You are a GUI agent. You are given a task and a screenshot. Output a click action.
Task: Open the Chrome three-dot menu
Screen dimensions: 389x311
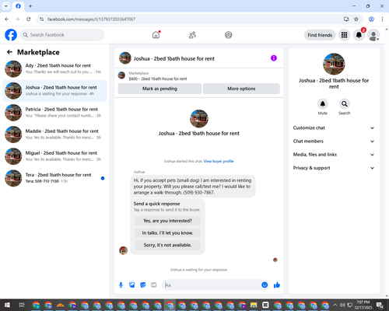coord(382,19)
